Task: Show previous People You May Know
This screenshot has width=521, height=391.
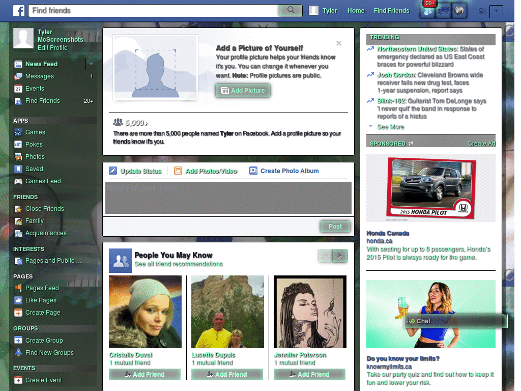Action: tap(326, 256)
